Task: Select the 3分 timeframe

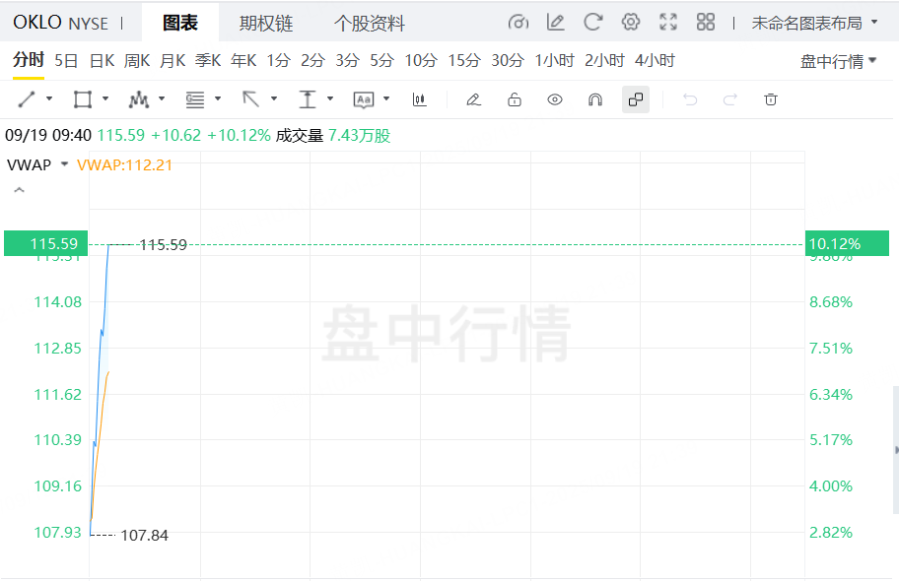Action: pos(347,60)
